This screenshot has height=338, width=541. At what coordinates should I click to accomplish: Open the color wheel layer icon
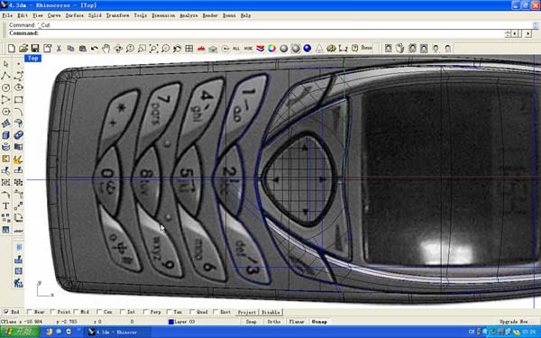click(272, 49)
